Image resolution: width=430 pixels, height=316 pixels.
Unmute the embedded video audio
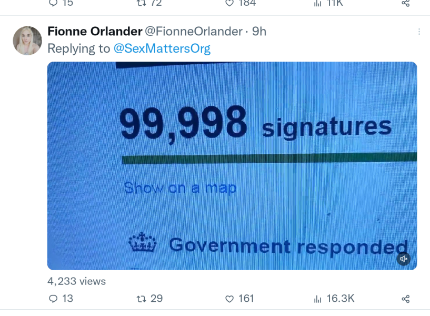click(x=404, y=259)
